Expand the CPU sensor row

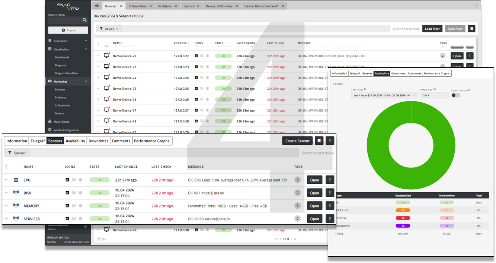(6, 180)
